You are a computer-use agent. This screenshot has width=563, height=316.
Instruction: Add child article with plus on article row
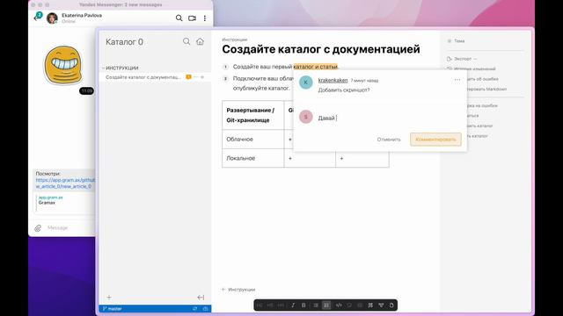(202, 77)
